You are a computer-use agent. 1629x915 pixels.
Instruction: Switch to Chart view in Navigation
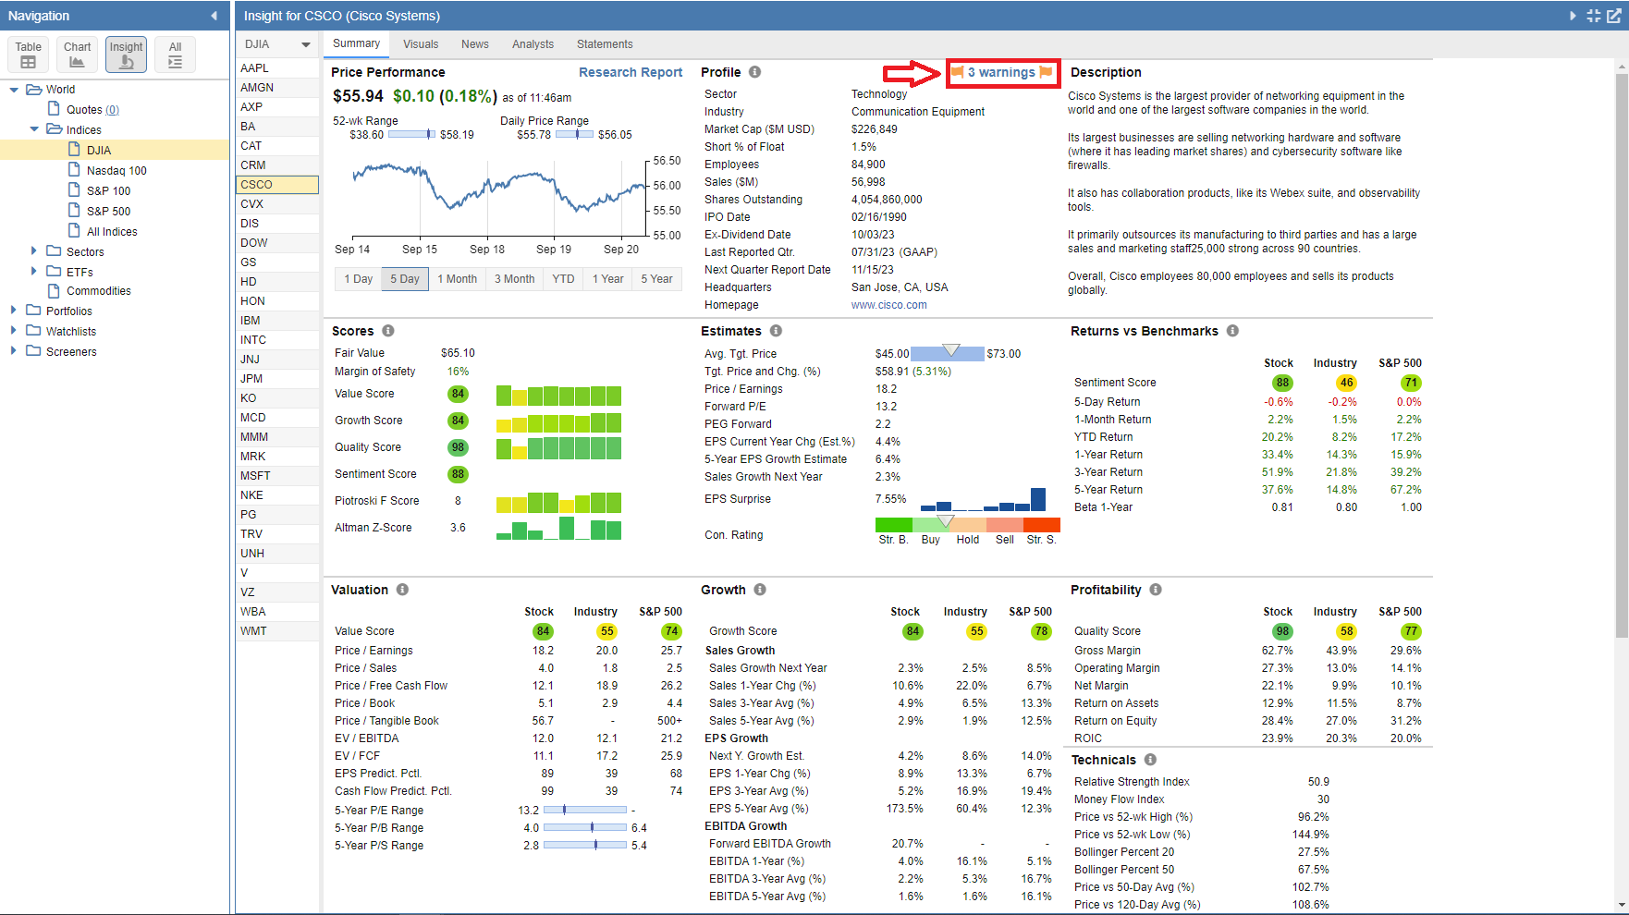pos(77,55)
